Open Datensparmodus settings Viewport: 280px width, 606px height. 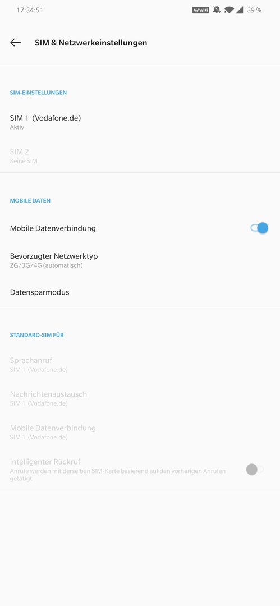[x=140, y=292]
